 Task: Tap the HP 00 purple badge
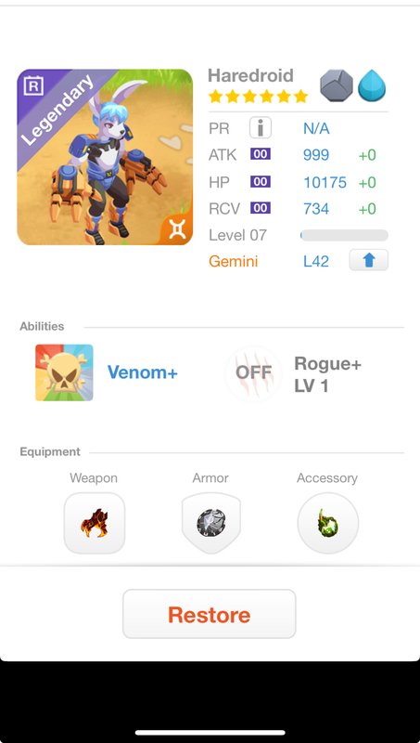pos(261,181)
